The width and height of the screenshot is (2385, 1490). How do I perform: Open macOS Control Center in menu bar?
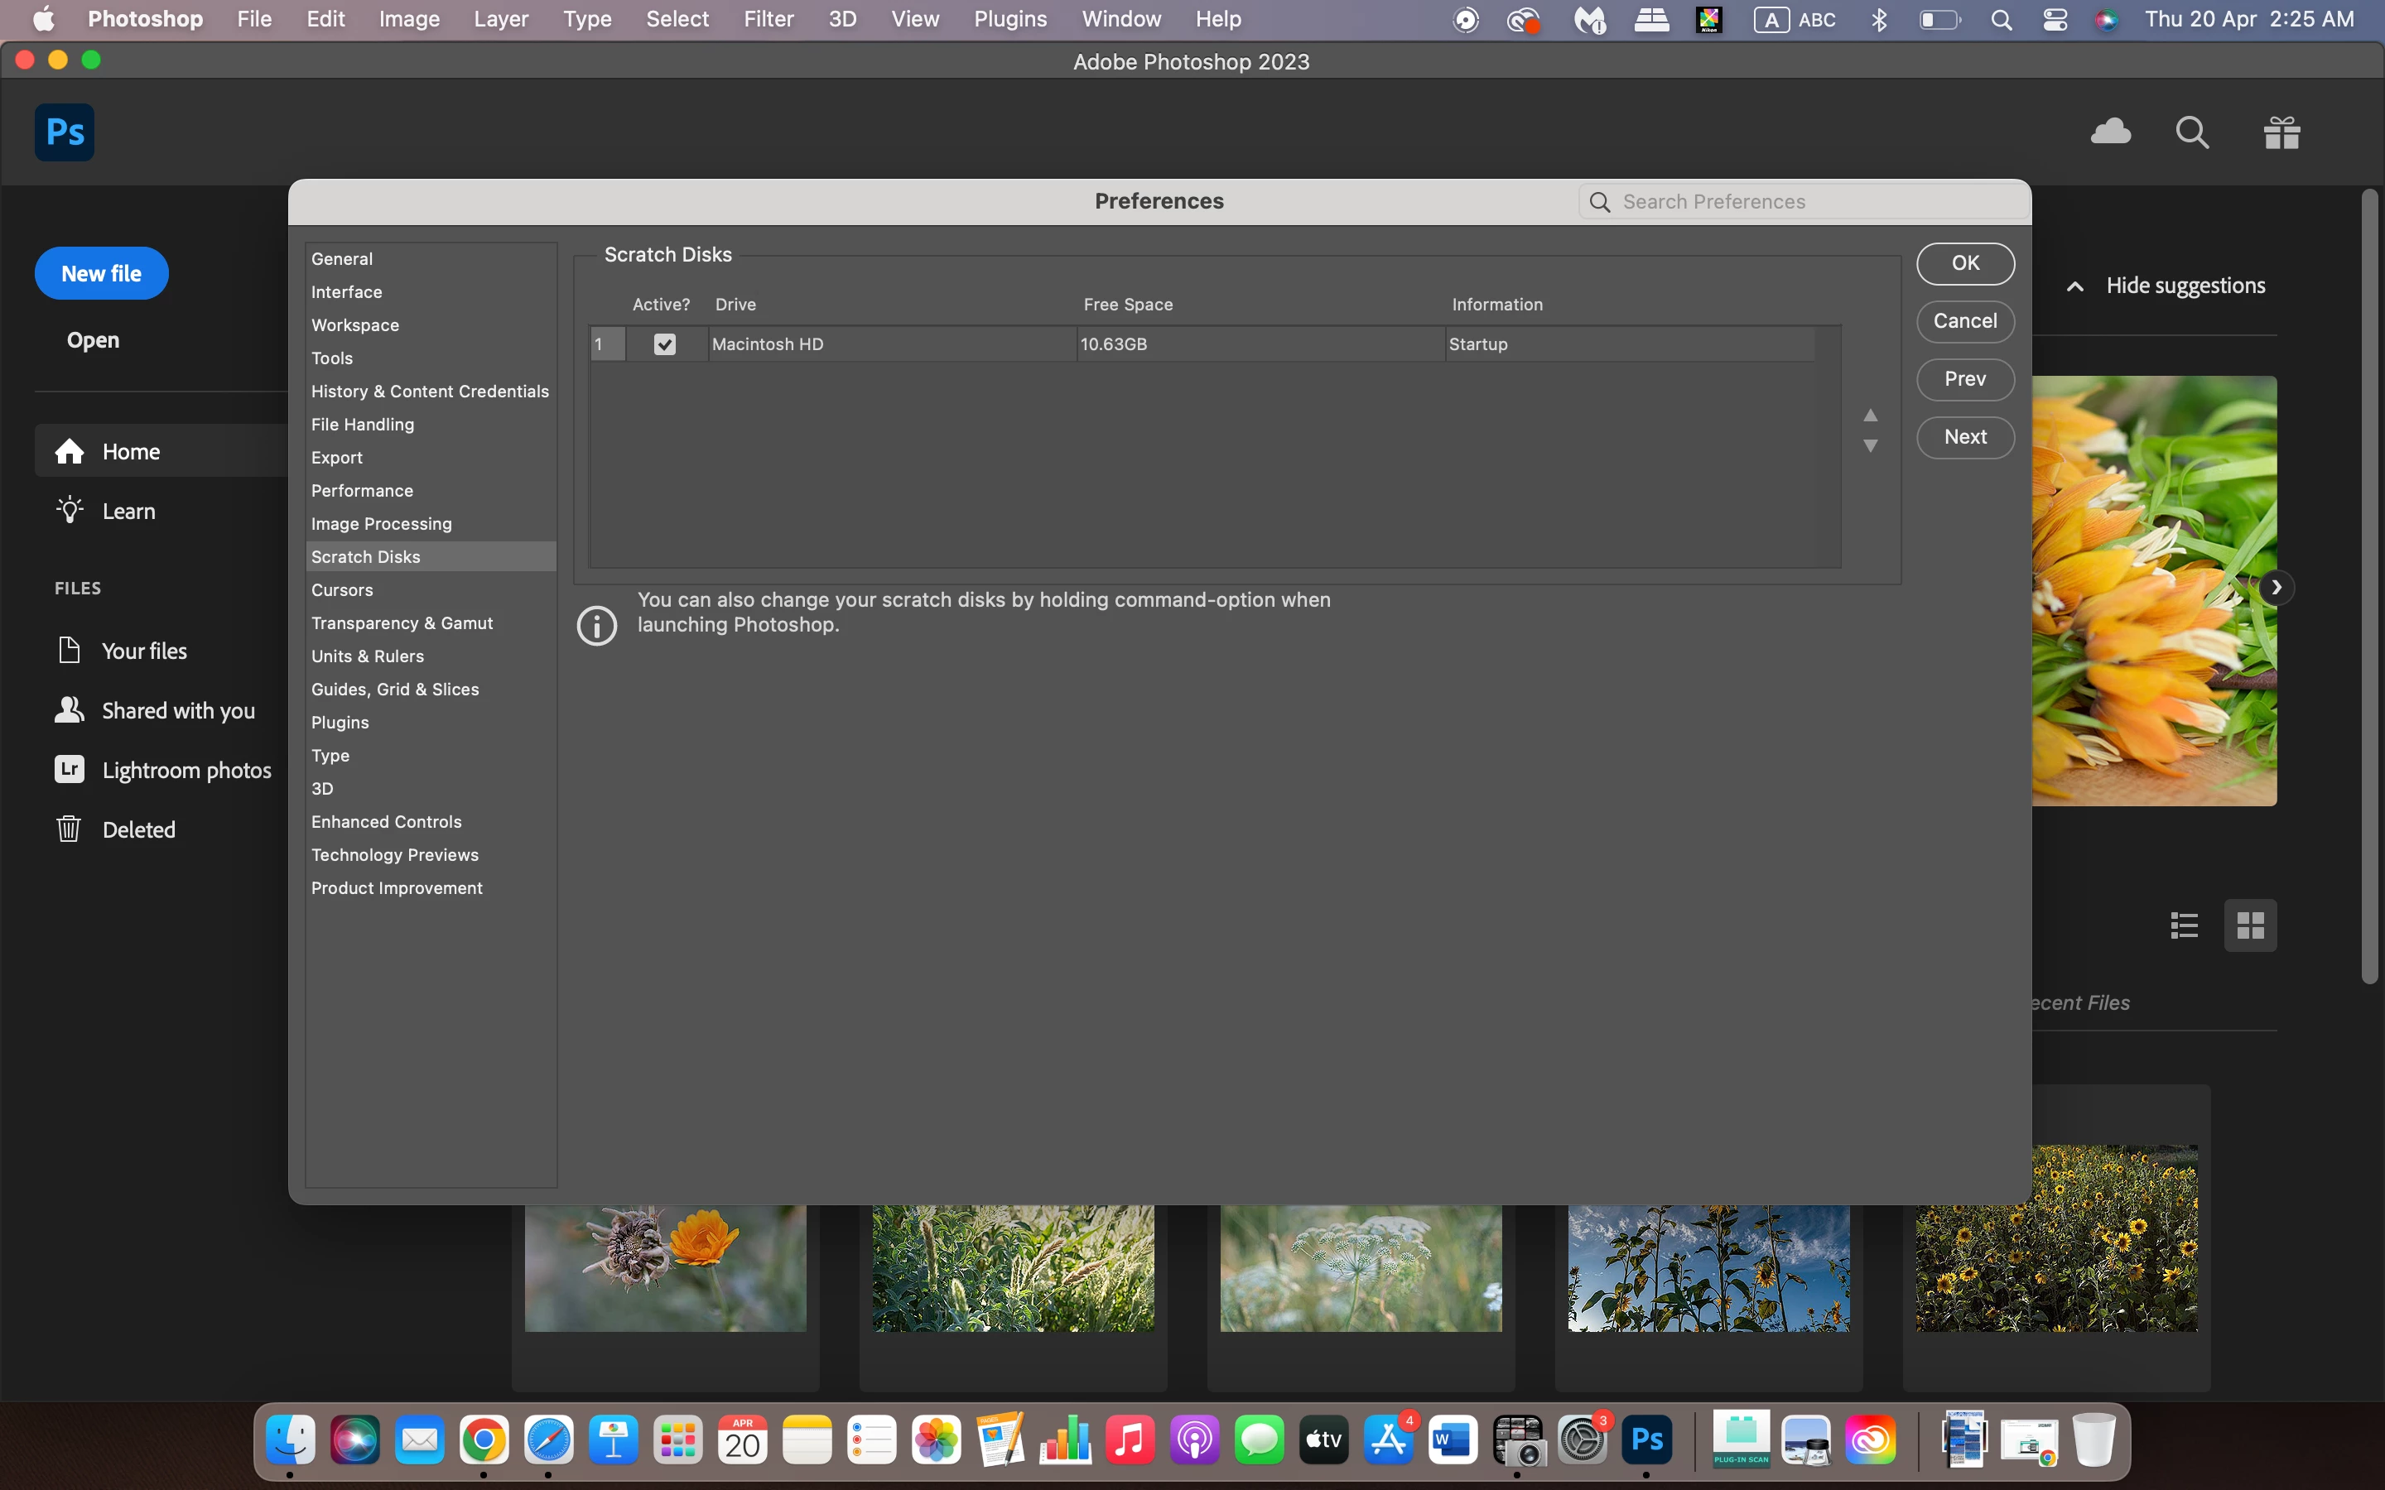click(2055, 19)
